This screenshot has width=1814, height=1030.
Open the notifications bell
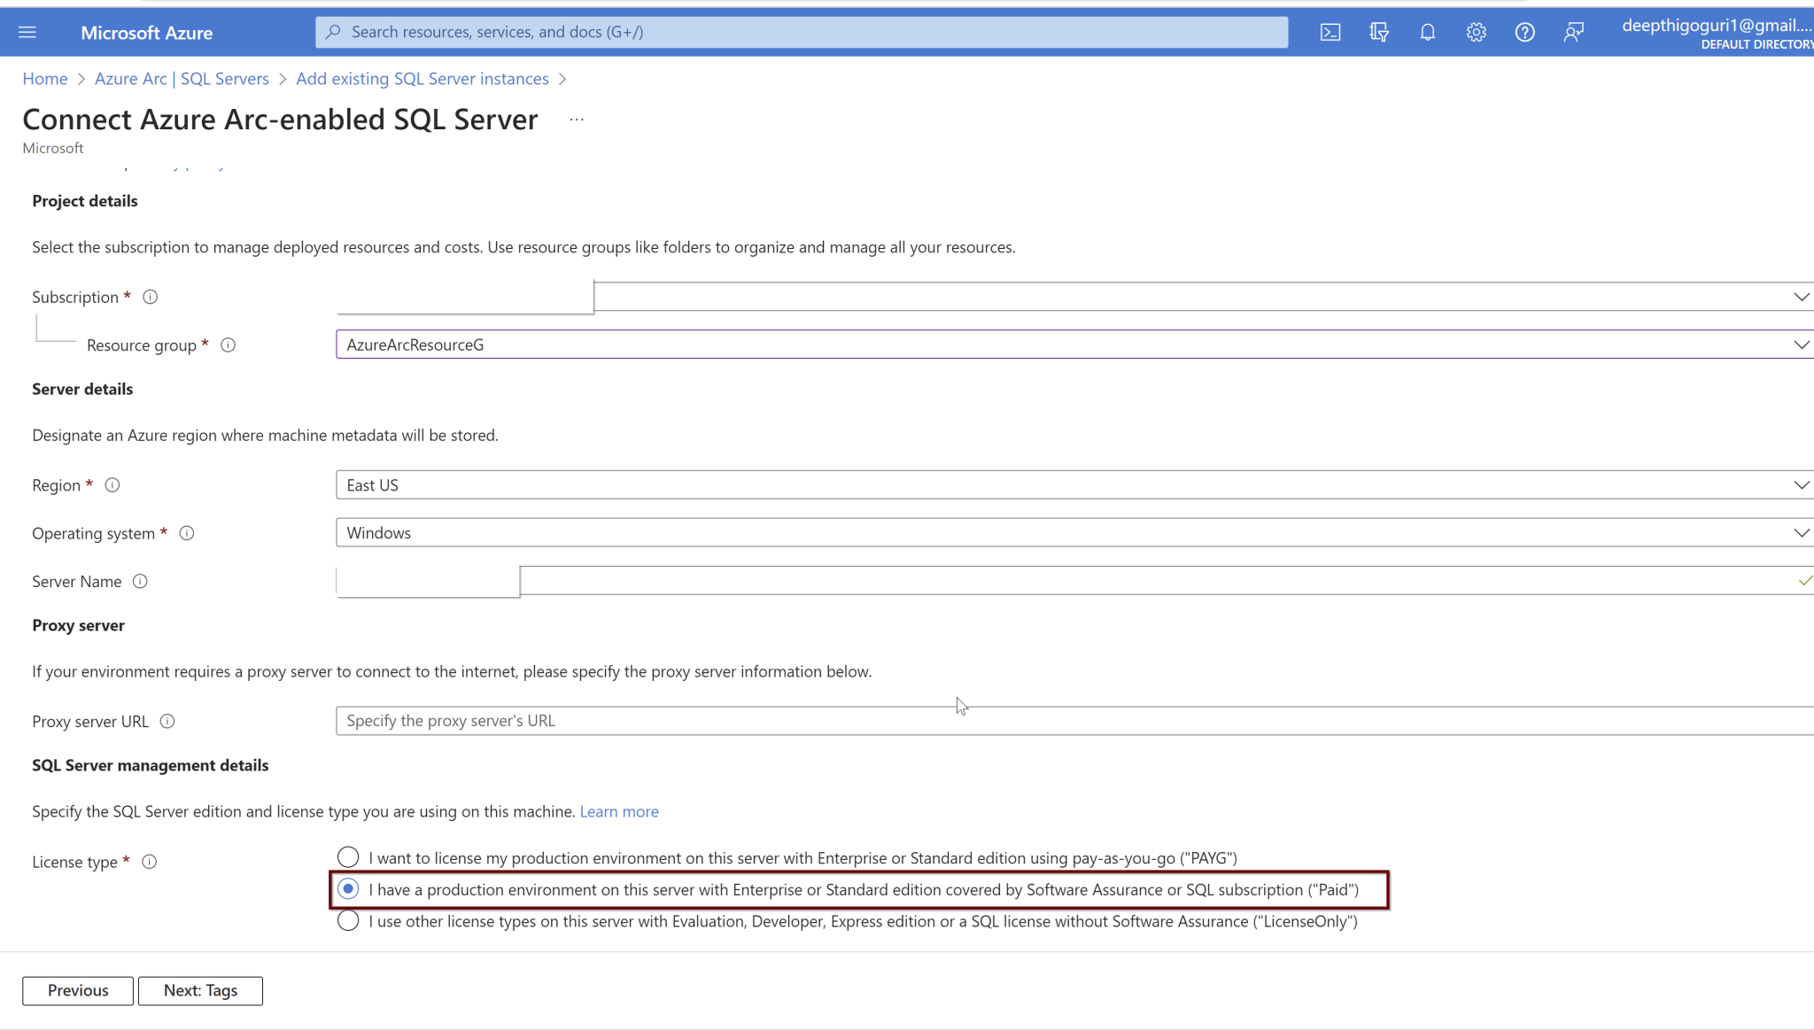(1427, 33)
